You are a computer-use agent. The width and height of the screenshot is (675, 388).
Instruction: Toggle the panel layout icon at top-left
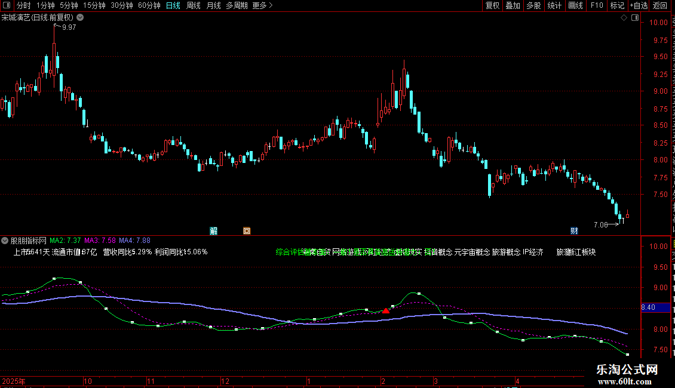click(7, 5)
